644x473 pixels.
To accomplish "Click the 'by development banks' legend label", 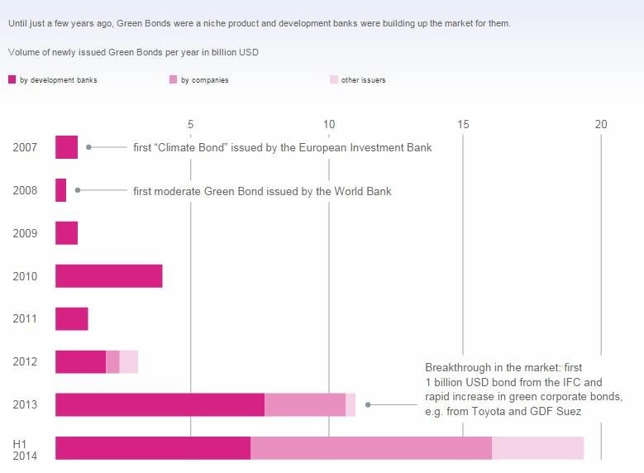I will click(59, 79).
